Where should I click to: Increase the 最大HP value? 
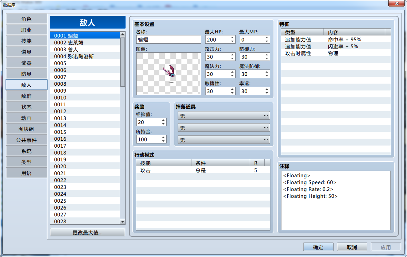click(232, 38)
